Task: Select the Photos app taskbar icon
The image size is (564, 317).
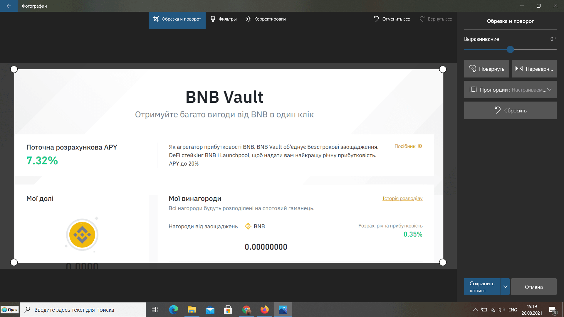Action: coord(283,310)
